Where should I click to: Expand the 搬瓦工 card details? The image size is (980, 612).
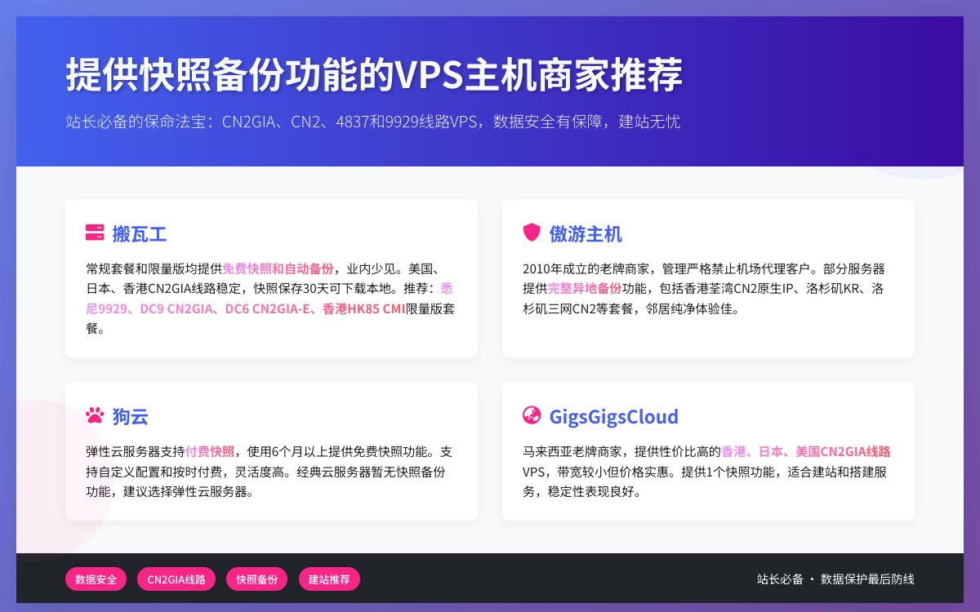[270, 277]
